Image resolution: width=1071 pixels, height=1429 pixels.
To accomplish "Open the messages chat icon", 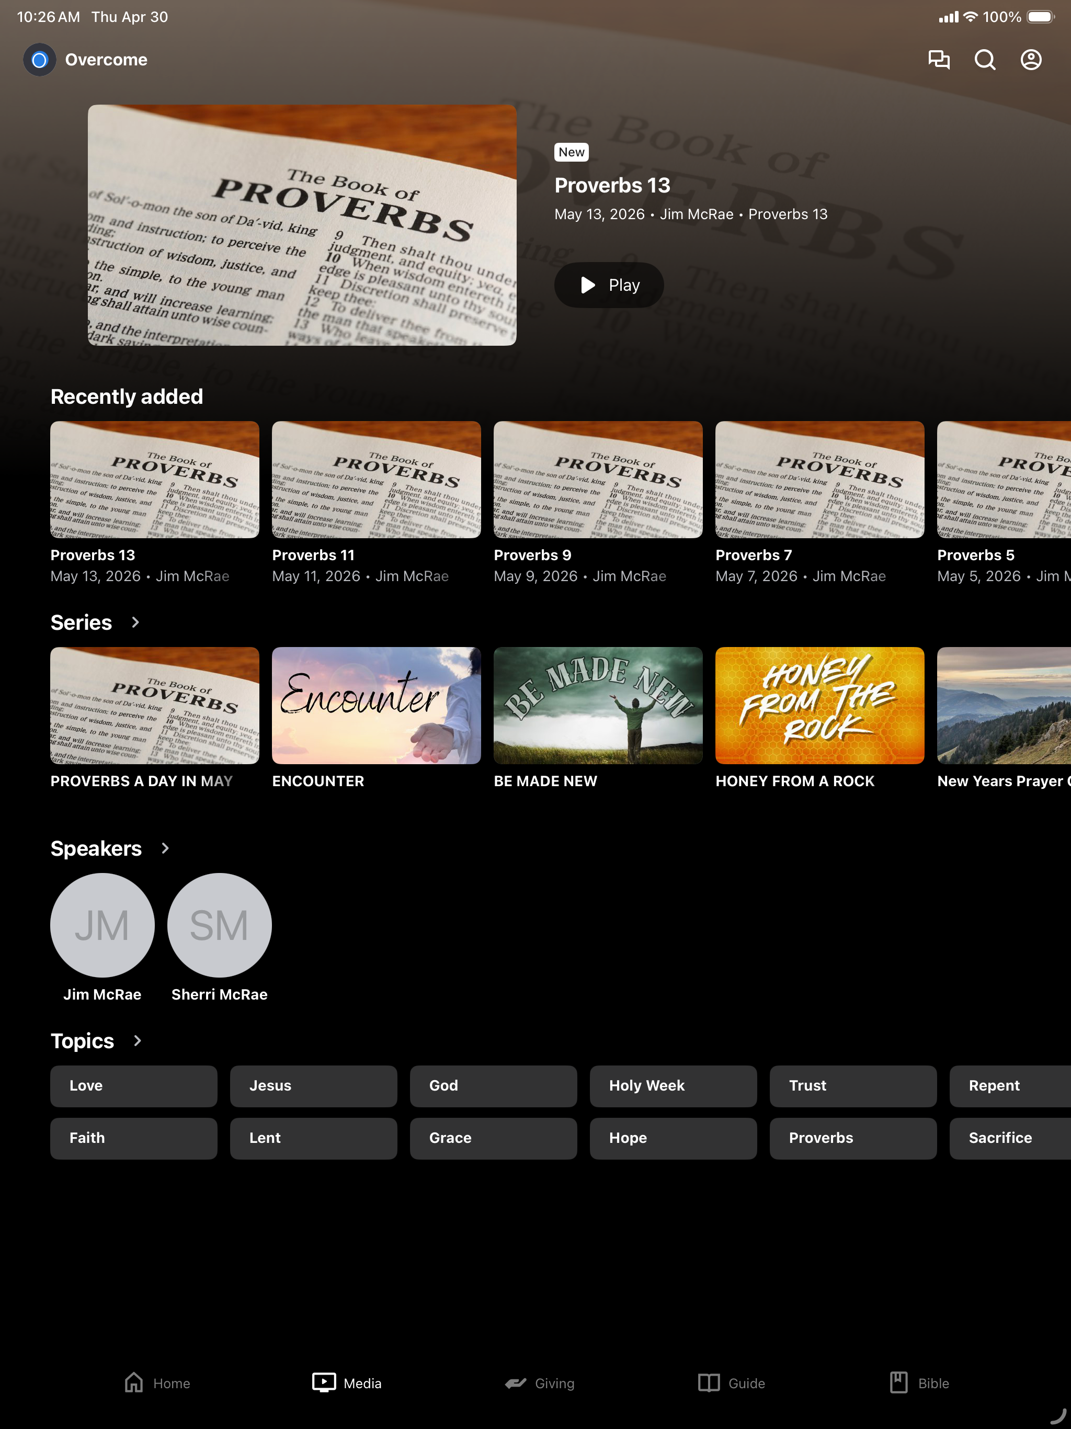I will click(x=939, y=60).
